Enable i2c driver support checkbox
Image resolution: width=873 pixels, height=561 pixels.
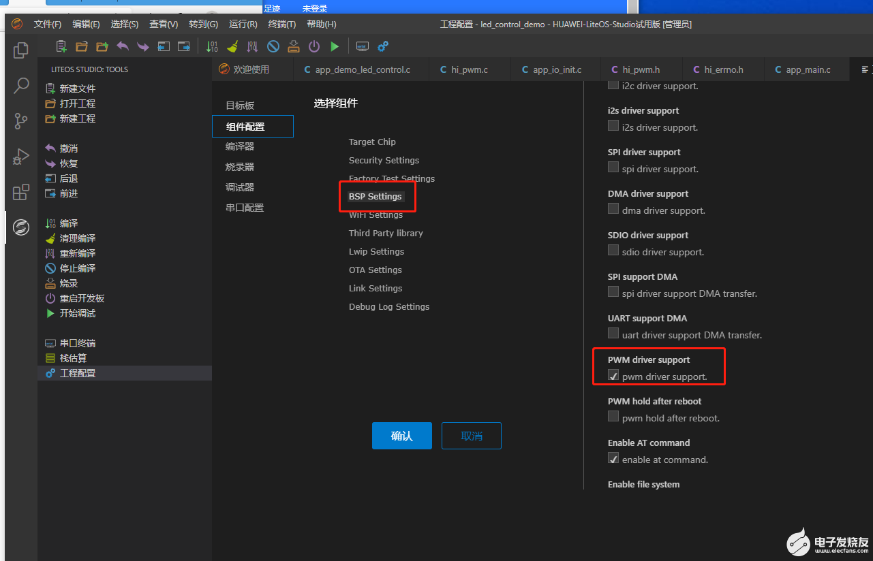pos(613,86)
